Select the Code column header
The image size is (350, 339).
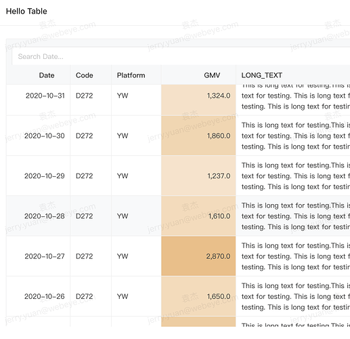tap(85, 75)
